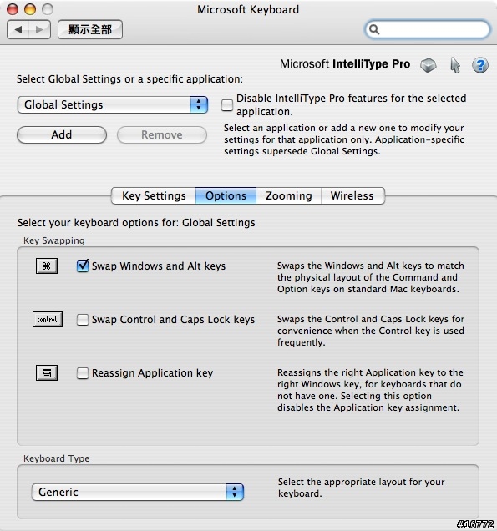
Task: Switch to the Wireless tab
Action: 352,195
